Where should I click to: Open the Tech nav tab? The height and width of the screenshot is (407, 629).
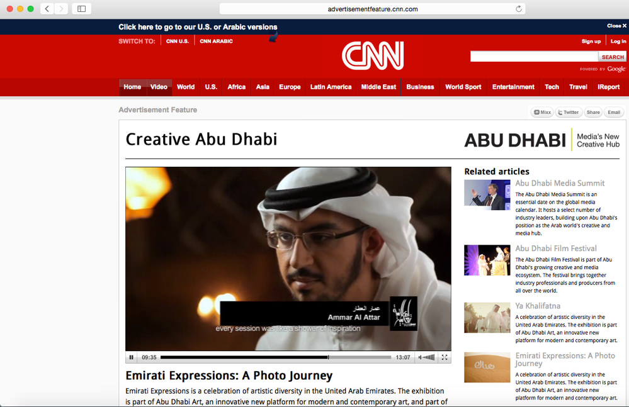click(552, 87)
